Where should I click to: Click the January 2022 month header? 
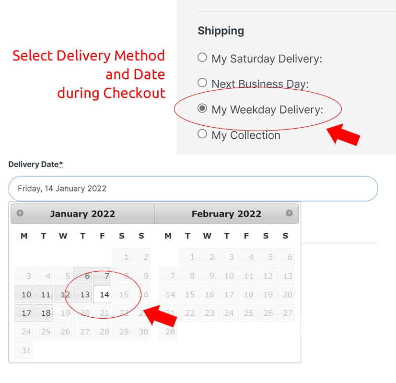[x=82, y=214]
